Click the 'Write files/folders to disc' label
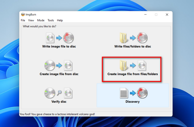 (133, 47)
